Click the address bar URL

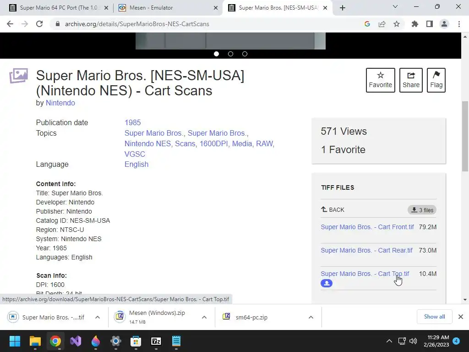[x=137, y=24]
